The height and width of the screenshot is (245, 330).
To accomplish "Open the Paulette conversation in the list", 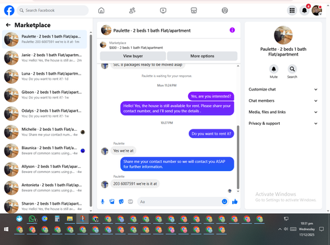I will point(44,39).
